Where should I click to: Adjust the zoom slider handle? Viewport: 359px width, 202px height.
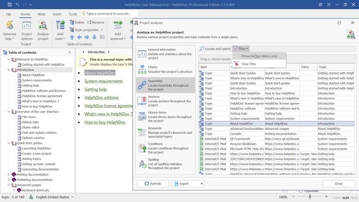tap(310, 196)
